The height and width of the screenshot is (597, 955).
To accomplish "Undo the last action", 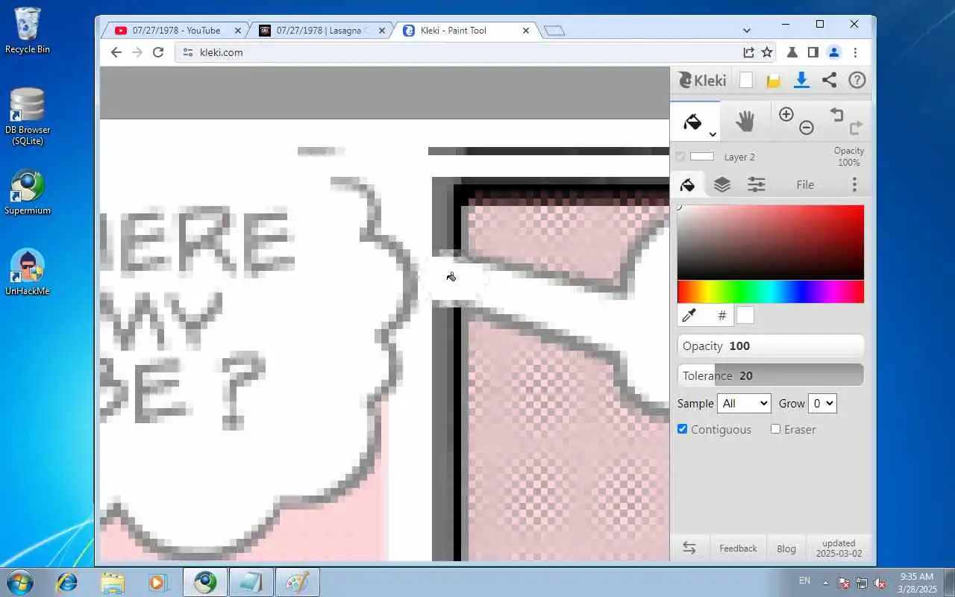I will (x=836, y=114).
